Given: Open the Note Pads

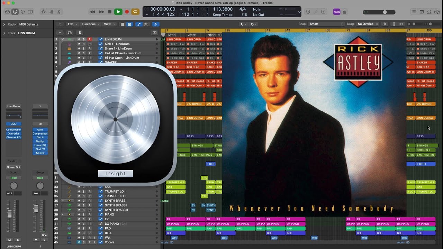Looking at the screenshot, I should (x=422, y=12).
